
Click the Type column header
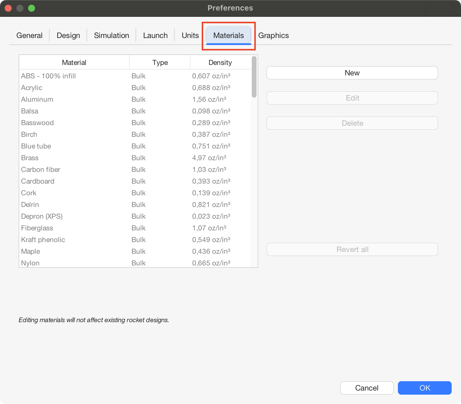point(160,62)
